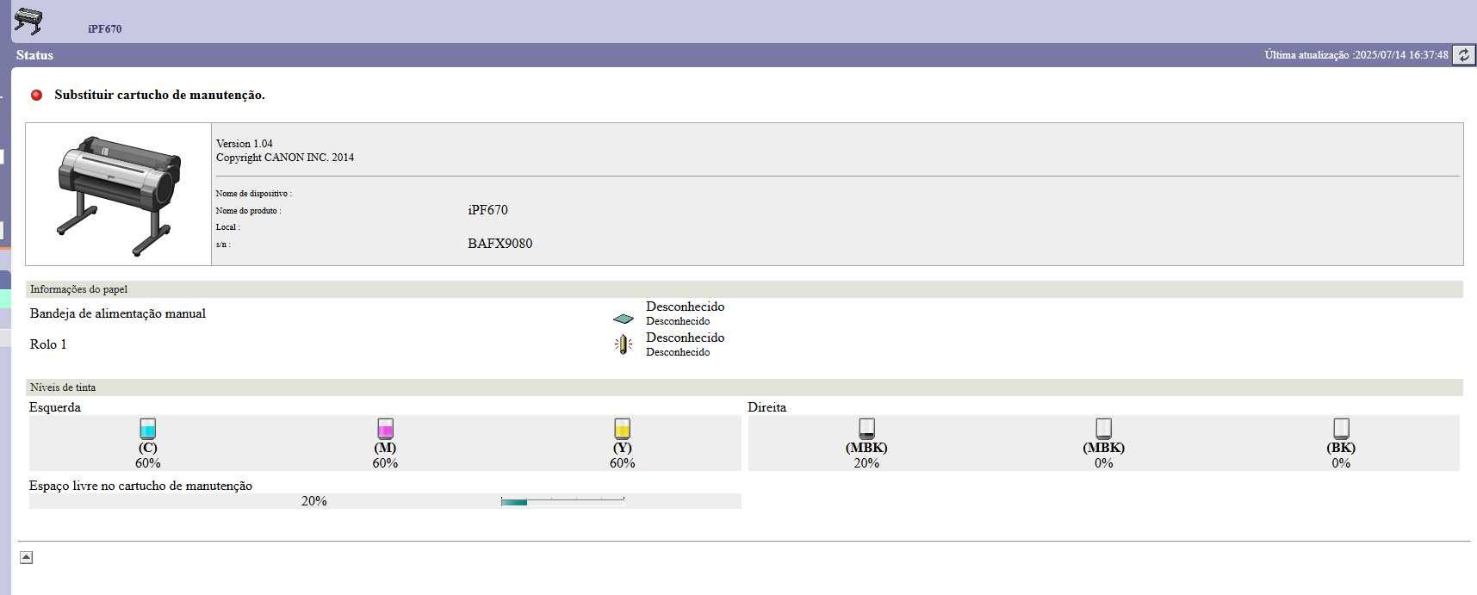Viewport: 1477px width, 595px height.
Task: Click 'Bandeja de alimentação manual' label
Action: (118, 313)
